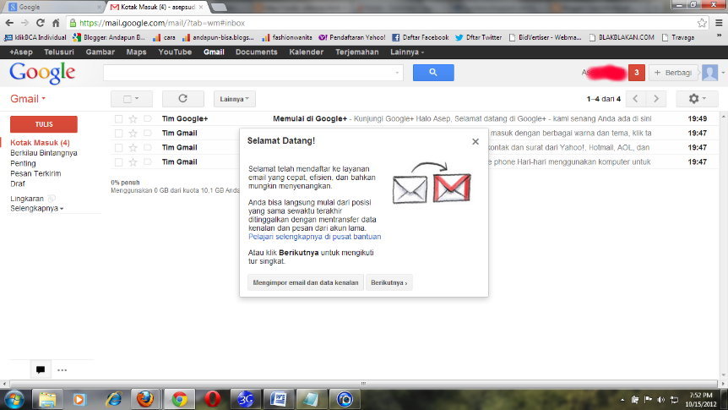Open Pelajari selengkapnya di pusat bantuan link

tap(314, 237)
